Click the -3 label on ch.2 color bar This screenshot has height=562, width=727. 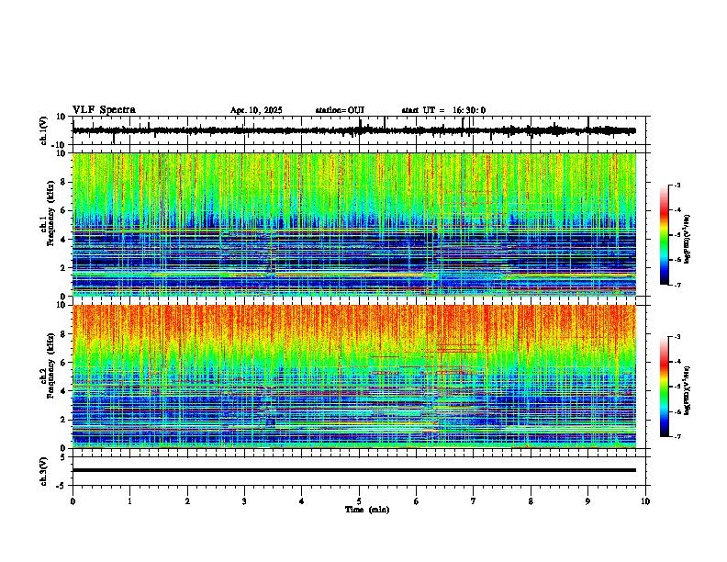point(677,337)
